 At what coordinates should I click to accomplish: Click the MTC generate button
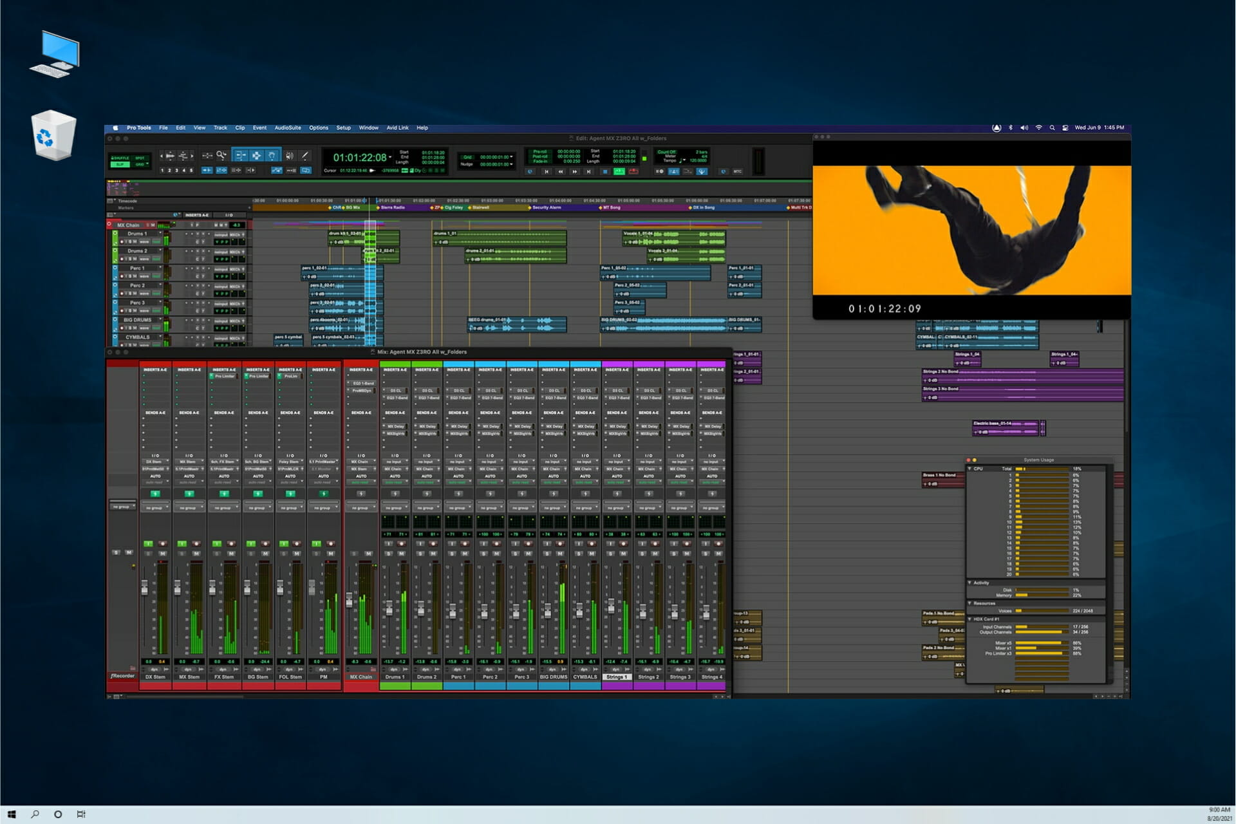coord(737,171)
